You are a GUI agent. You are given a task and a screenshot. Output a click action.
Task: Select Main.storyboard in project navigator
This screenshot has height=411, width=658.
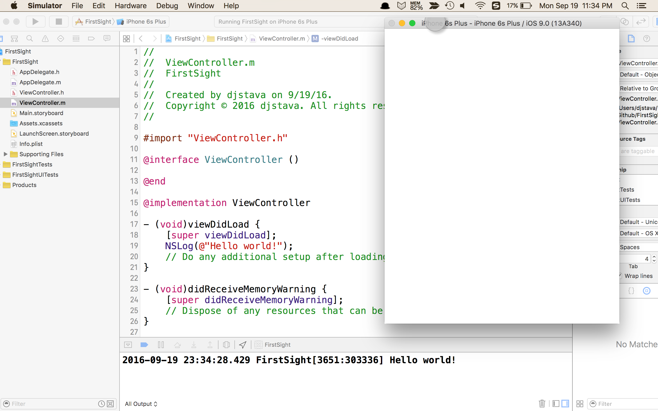click(41, 113)
